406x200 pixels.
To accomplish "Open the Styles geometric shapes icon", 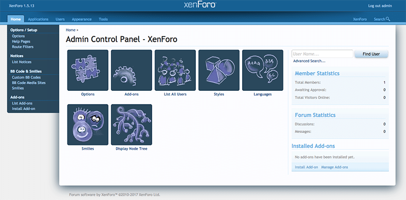I will pyautogui.click(x=219, y=70).
